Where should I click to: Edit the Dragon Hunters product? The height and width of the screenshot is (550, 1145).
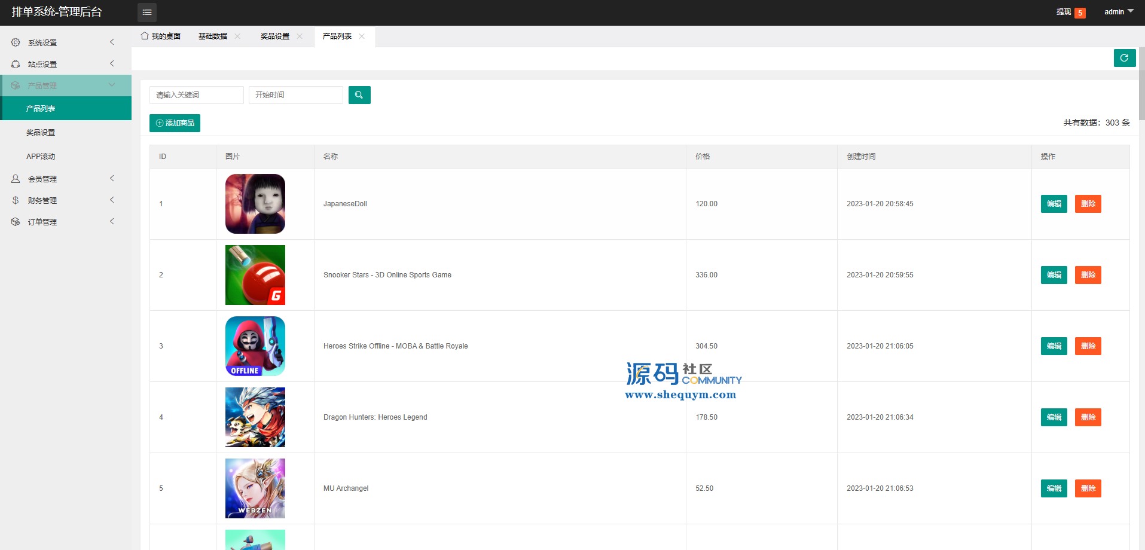tap(1054, 417)
